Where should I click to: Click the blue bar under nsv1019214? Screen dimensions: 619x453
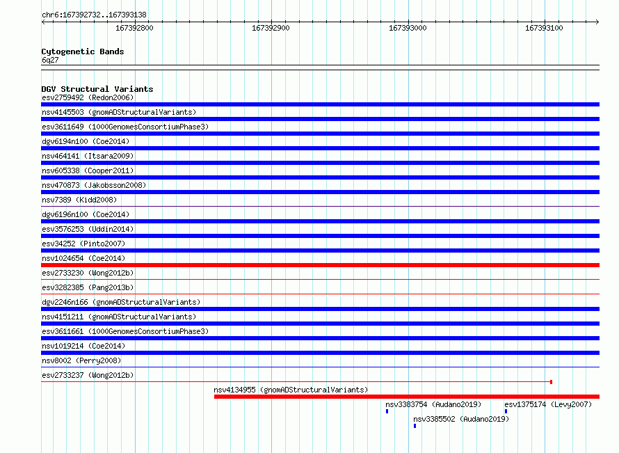[x=320, y=353]
